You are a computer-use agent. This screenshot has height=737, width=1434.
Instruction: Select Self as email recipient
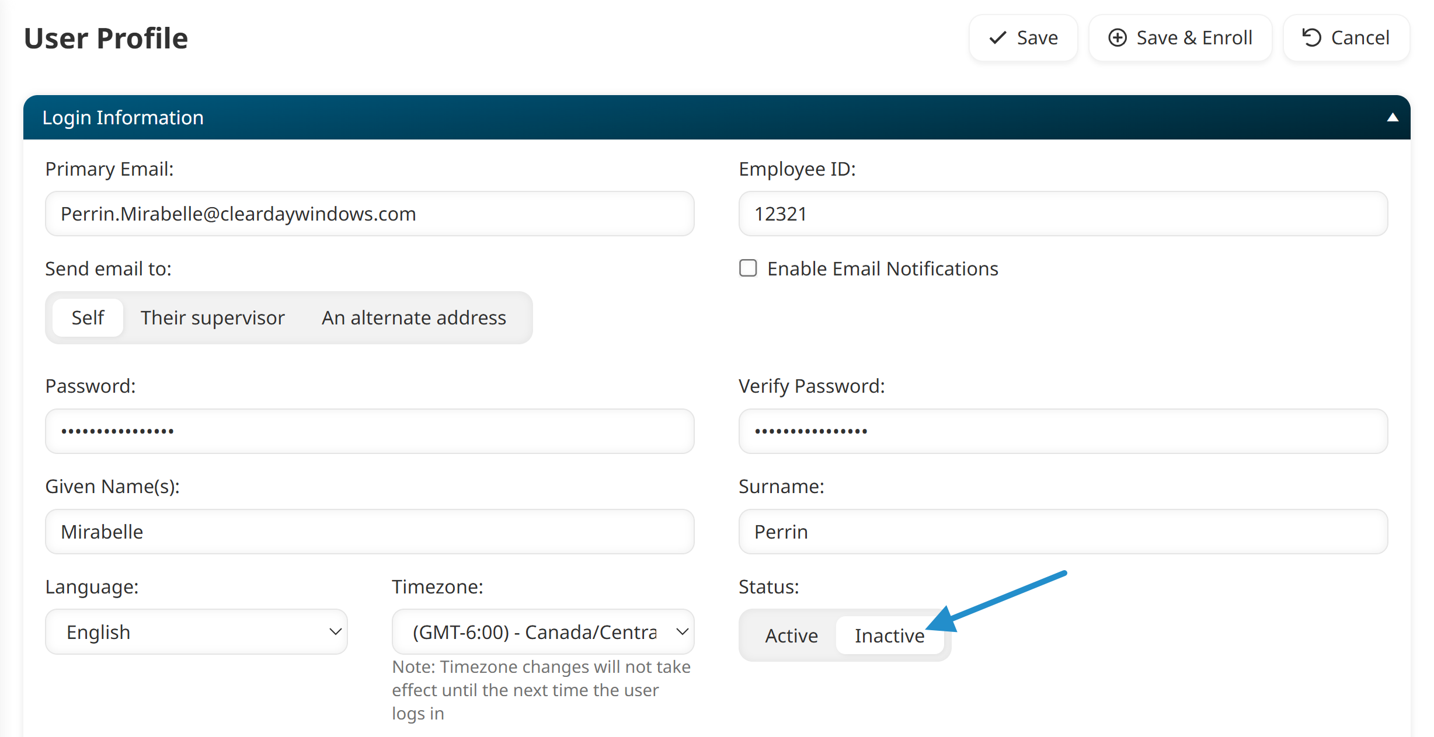(88, 318)
